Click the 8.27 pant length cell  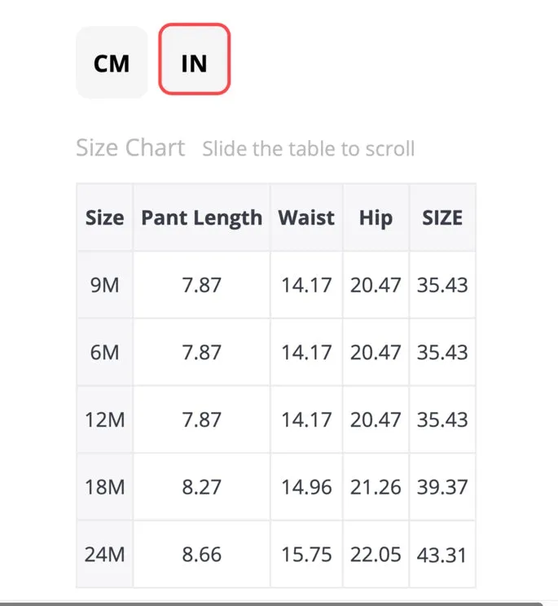click(202, 487)
